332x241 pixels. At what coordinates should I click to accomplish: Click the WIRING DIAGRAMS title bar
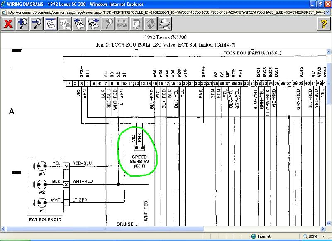point(83,4)
